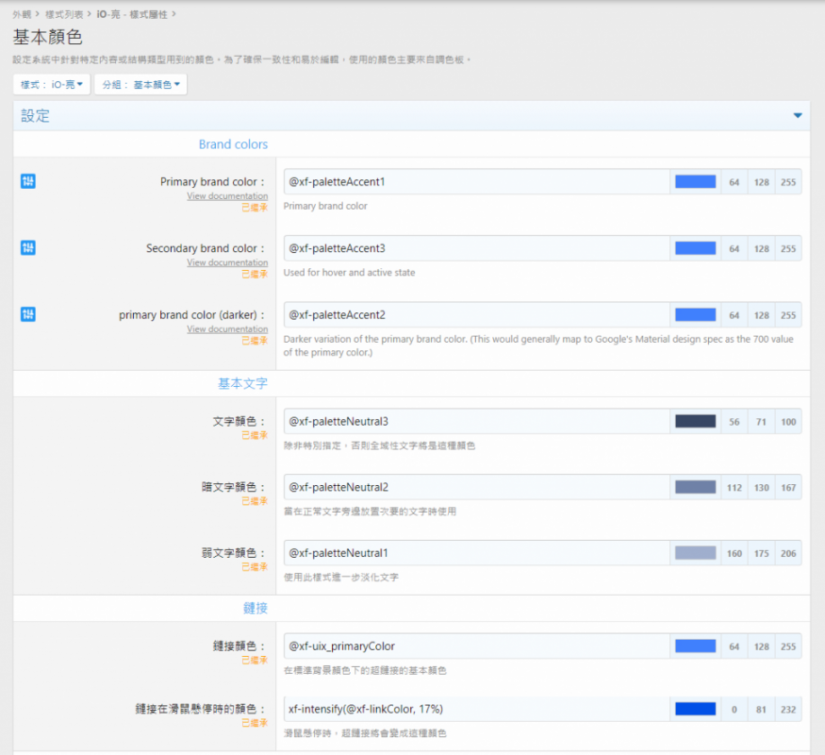Click the 文字顏色 dark navy swatch
825x755 pixels.
click(x=695, y=422)
